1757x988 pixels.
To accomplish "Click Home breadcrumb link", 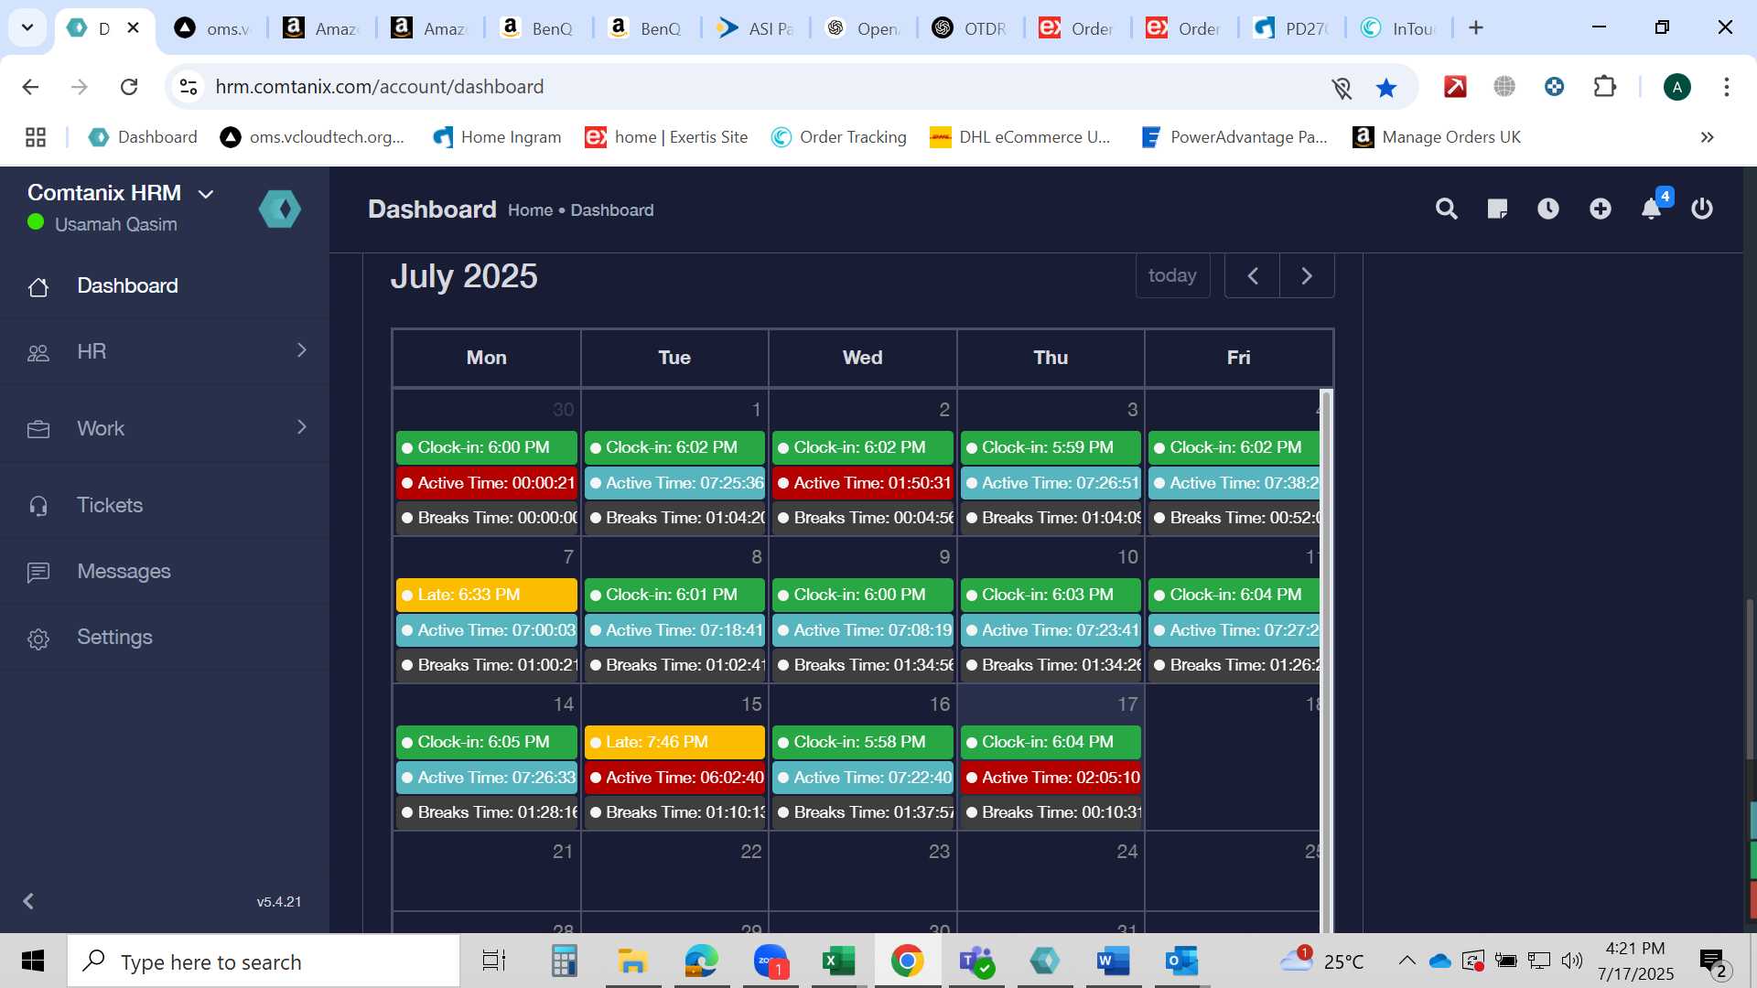I will coord(530,210).
